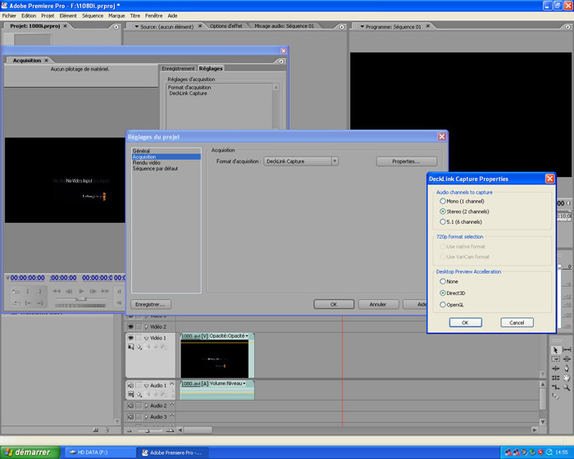Select 5.1 (6 channels) radio button
Viewport: 574px width, 459px height.
click(444, 221)
